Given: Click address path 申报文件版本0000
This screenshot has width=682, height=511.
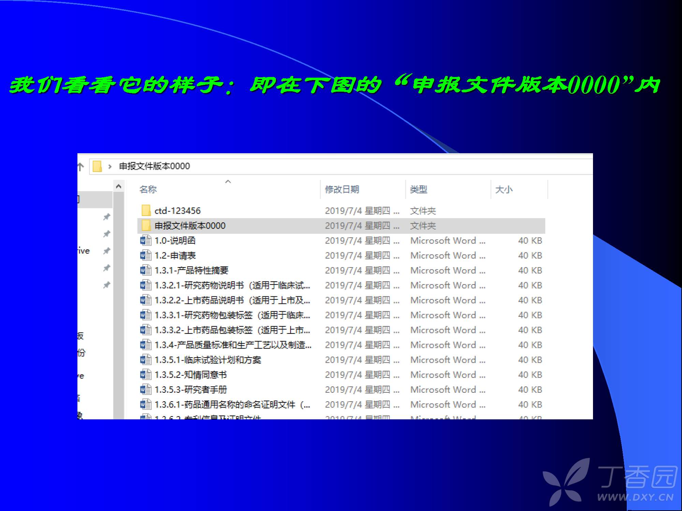Looking at the screenshot, I should pos(154,166).
